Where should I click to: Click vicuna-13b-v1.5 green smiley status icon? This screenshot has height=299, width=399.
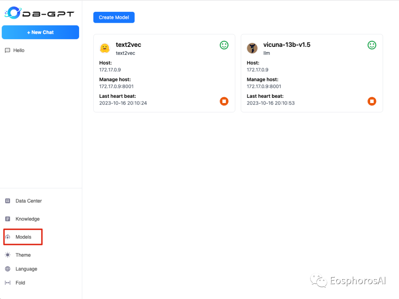click(x=372, y=45)
